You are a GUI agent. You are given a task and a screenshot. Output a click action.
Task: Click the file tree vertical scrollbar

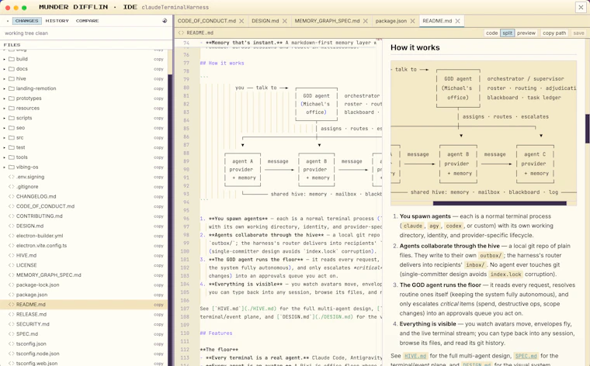pyautogui.click(x=170, y=219)
